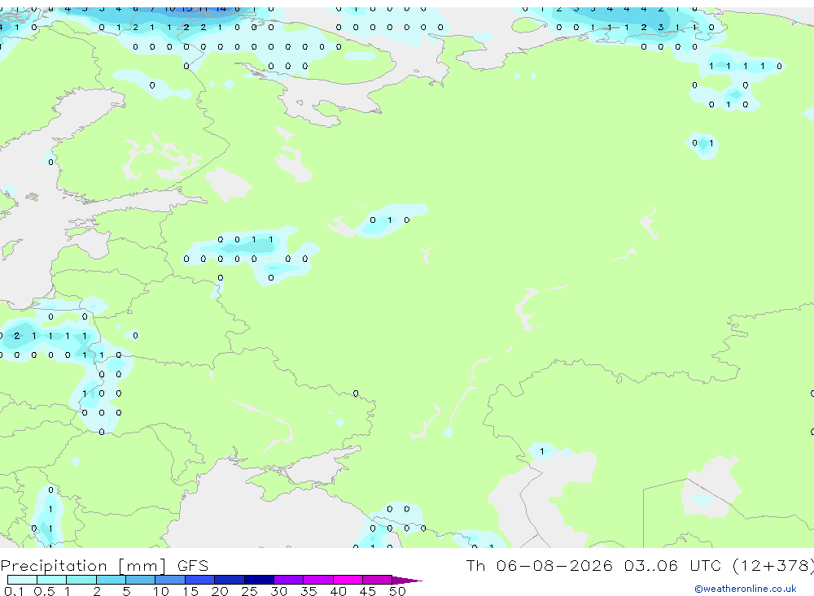The width and height of the screenshot is (814, 596).
Task: Click the 'Th 06-08-2026' date text
Action: 540,565
